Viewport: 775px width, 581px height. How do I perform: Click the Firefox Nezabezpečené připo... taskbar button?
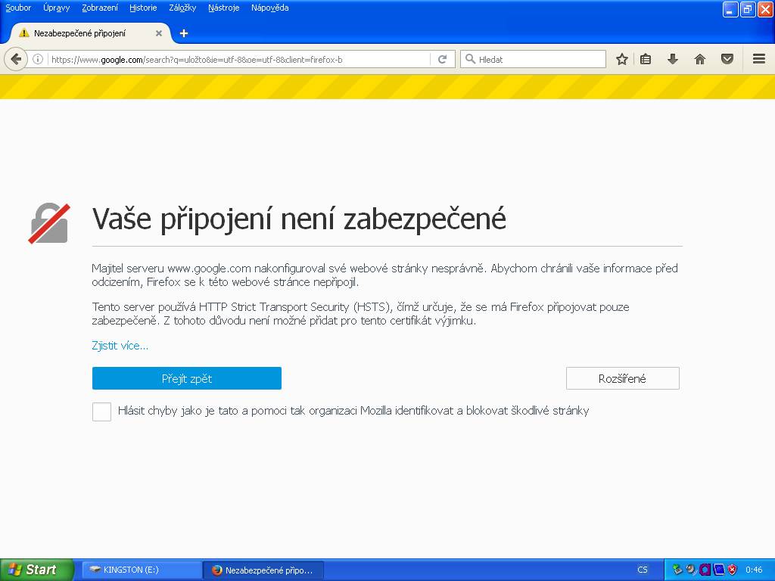[263, 570]
